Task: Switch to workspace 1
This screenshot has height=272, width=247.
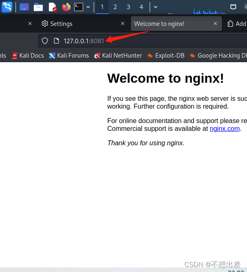Action: coord(102,7)
